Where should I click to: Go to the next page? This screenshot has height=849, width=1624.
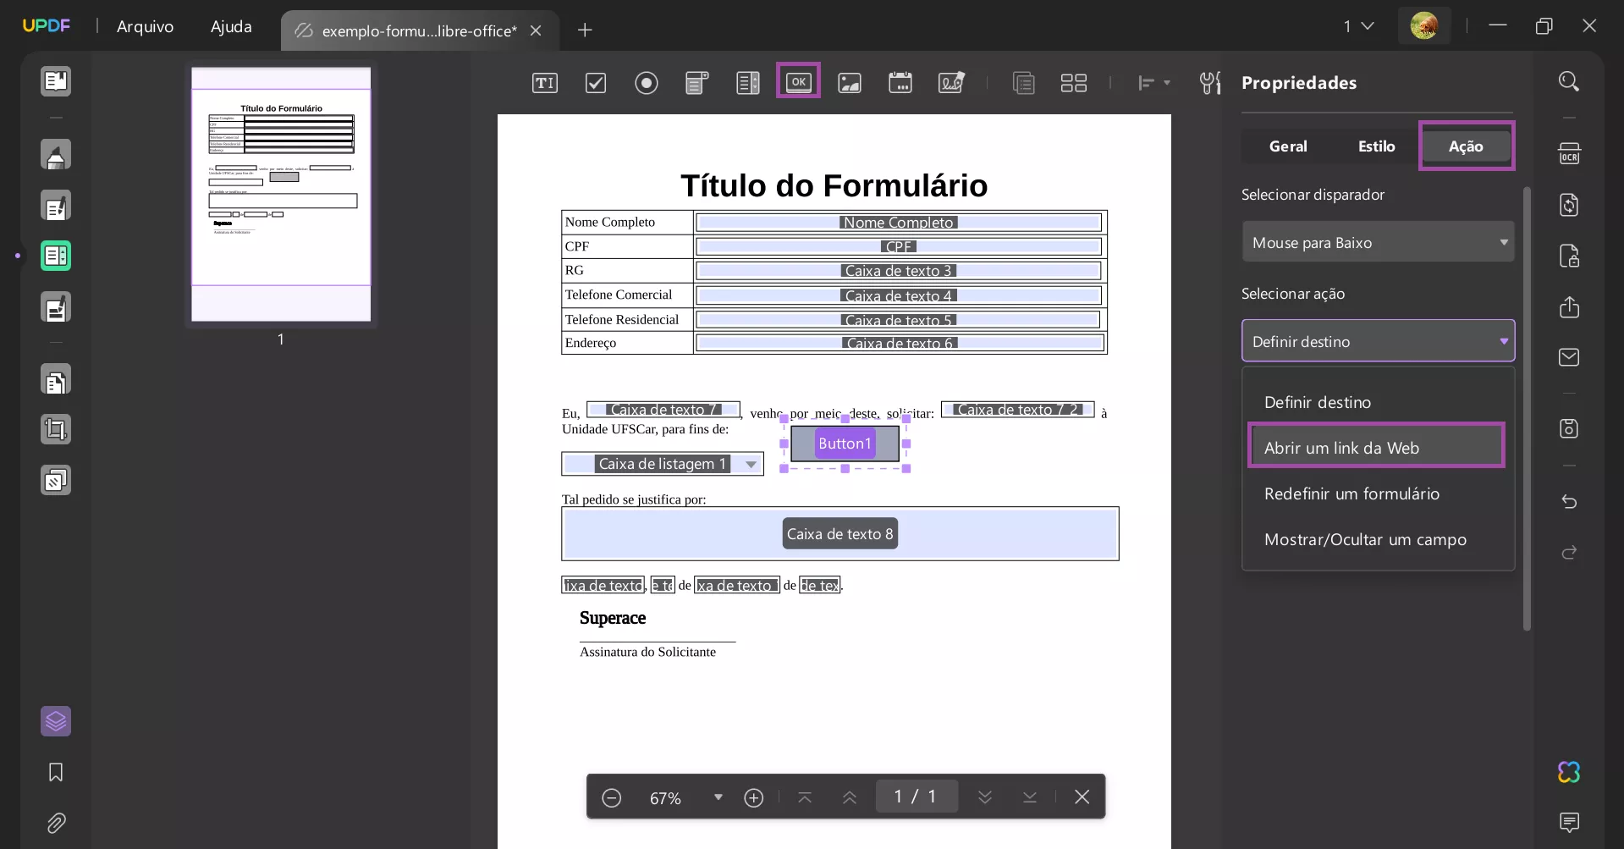coord(985,797)
